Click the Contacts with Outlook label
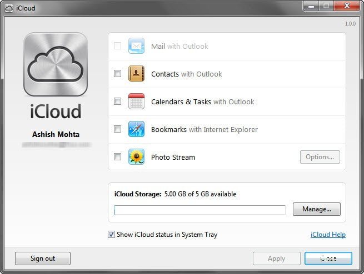Viewport: 364px width, 274px height. click(186, 74)
